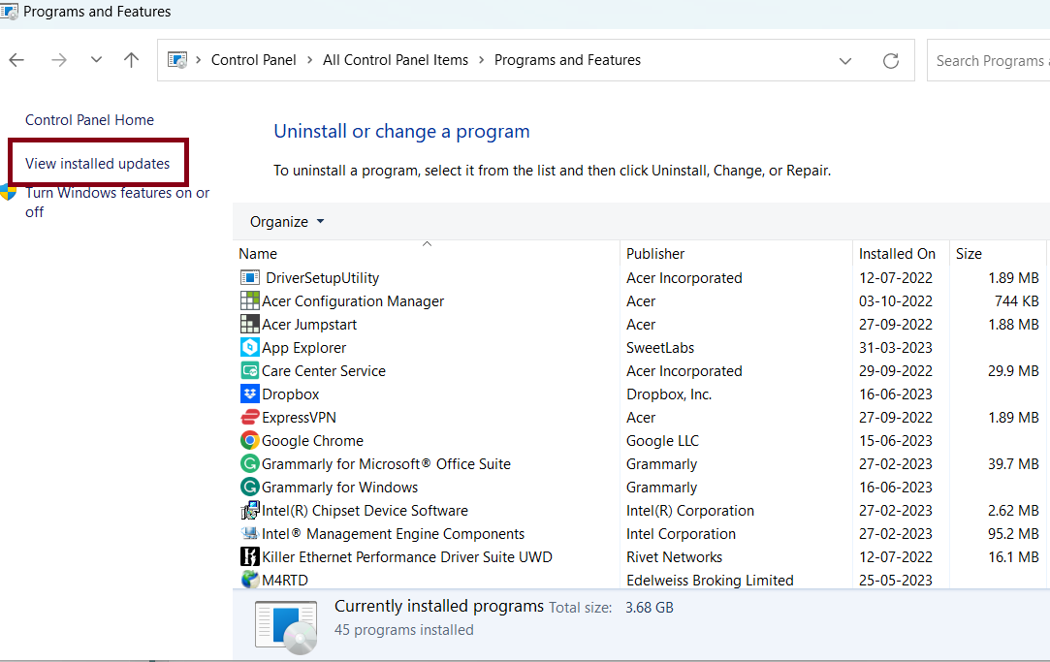Select Grammarly for Windows name text
Screen dimensions: 1050x662
[x=339, y=488]
